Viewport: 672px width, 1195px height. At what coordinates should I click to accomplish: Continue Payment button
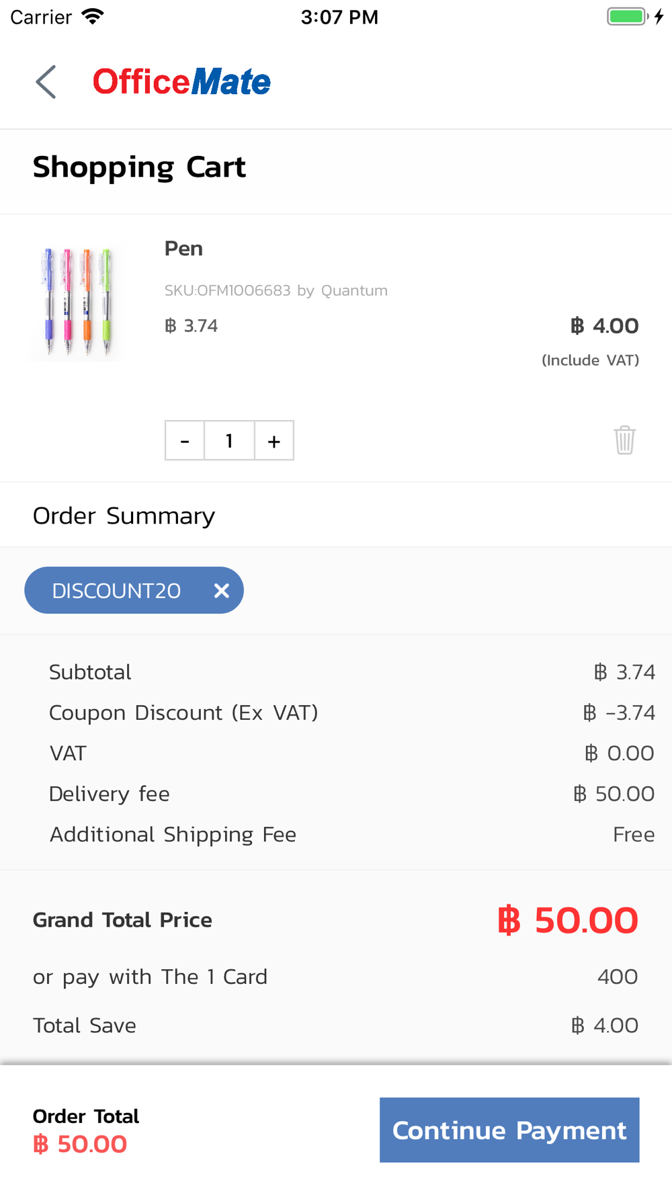coord(509,1130)
